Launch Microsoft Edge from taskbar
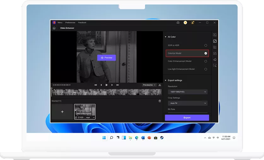 pos(137,138)
